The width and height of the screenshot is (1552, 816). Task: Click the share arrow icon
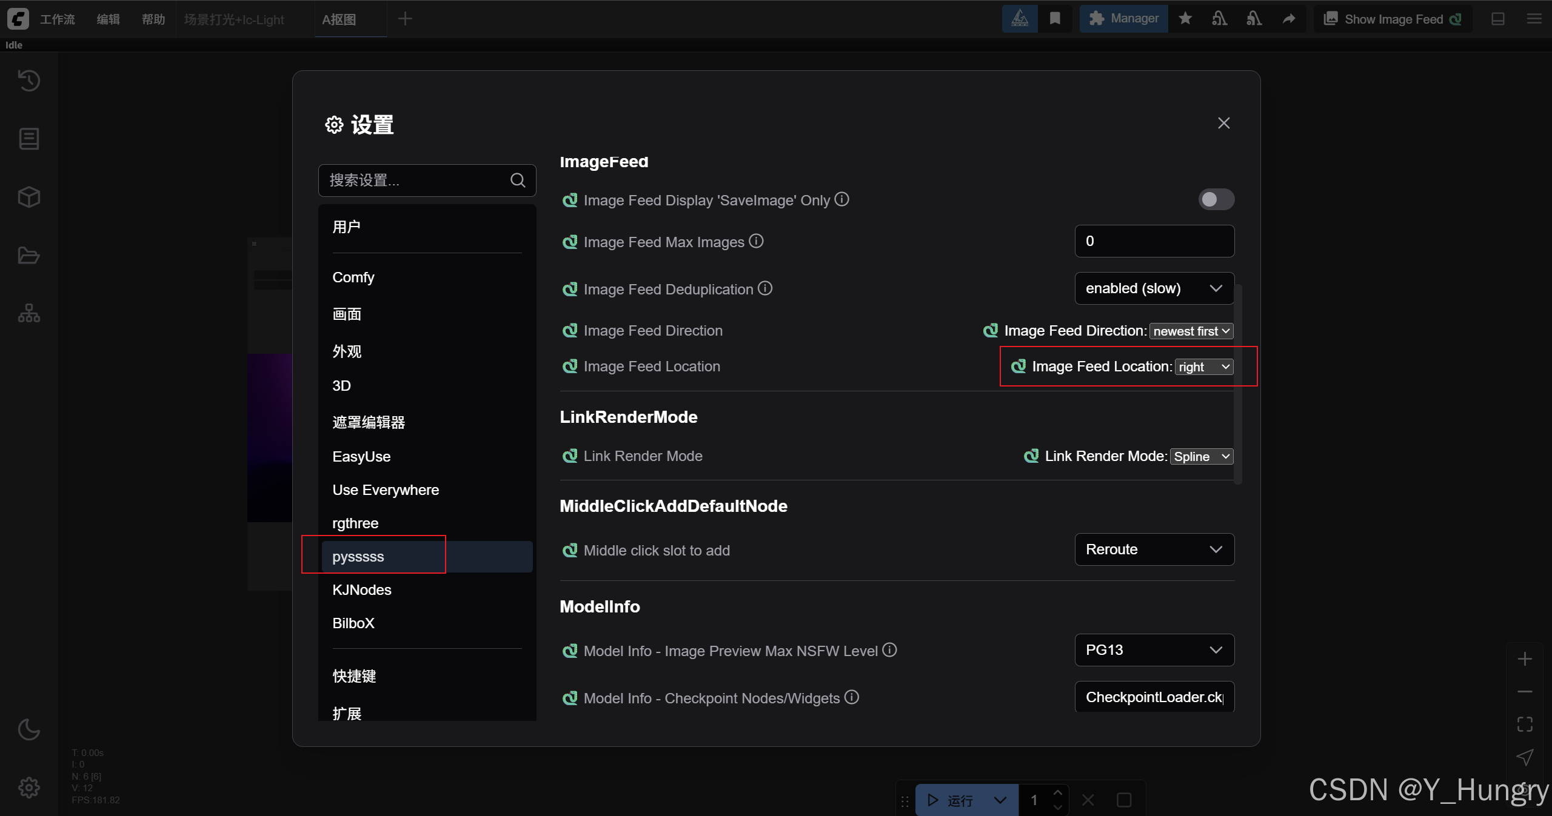coord(1289,19)
